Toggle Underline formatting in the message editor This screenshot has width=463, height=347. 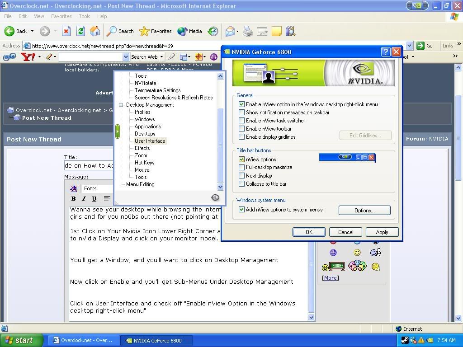pos(94,199)
